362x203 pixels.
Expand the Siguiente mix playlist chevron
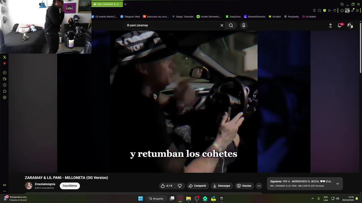tap(337, 184)
